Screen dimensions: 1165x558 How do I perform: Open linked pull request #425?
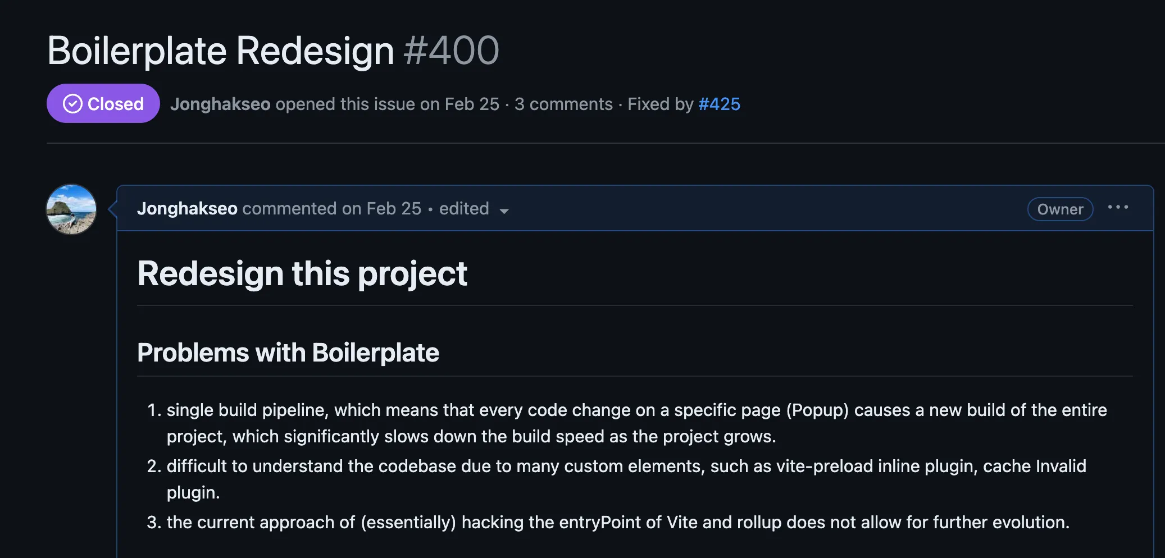pyautogui.click(x=718, y=104)
